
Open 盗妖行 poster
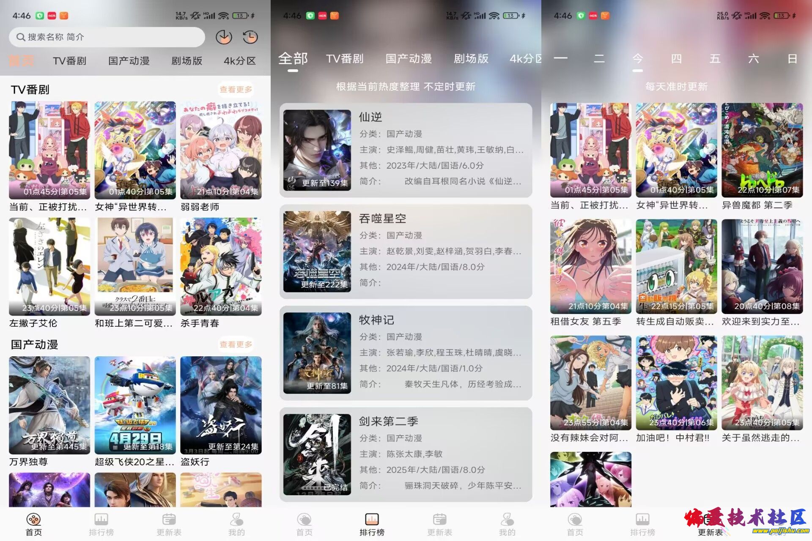click(x=221, y=405)
